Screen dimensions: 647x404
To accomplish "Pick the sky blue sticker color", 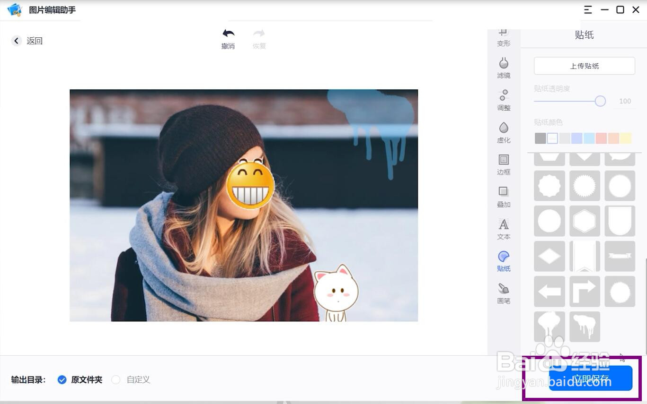I will [589, 138].
